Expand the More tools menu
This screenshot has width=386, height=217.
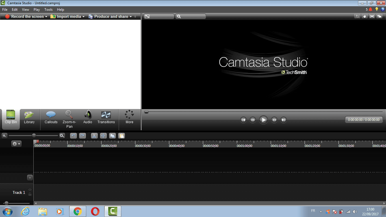point(129,118)
